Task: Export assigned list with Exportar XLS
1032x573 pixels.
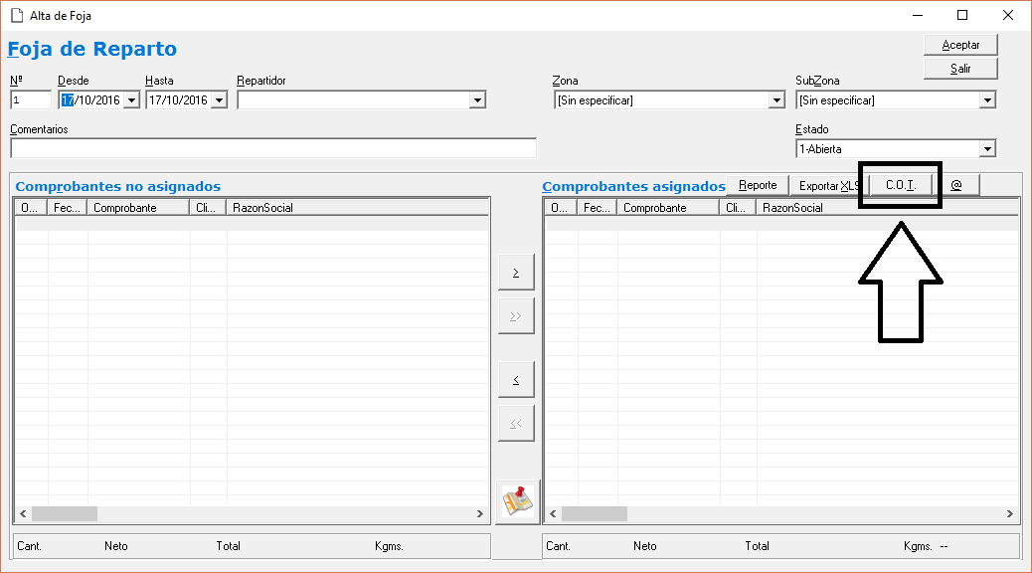Action: tap(827, 185)
